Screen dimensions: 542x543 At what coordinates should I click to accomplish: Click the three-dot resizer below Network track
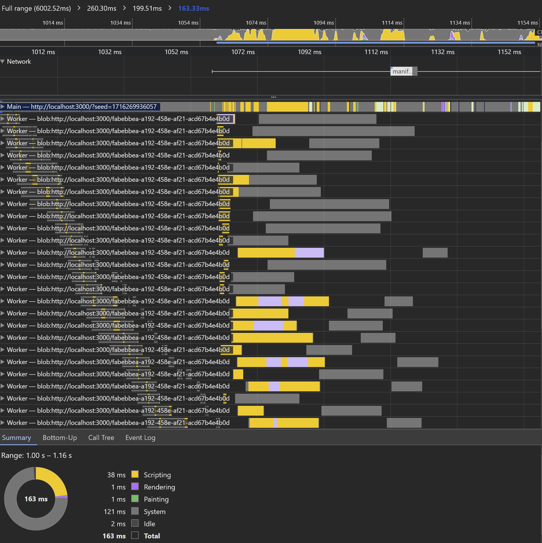point(273,97)
